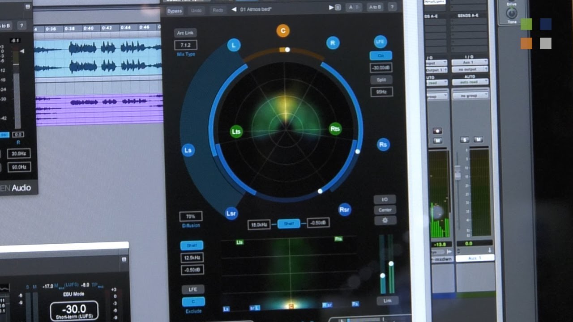Click the Lts tag in lower graph
The width and height of the screenshot is (573, 322).
(x=239, y=242)
